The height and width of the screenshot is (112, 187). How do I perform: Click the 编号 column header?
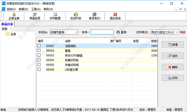click(x=50, y=41)
